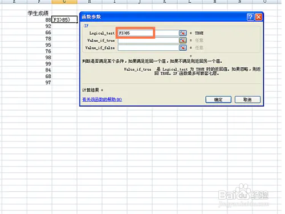Screen dimensions: 285x214
Task: Close the function arguments dialog
Action: 258,17
